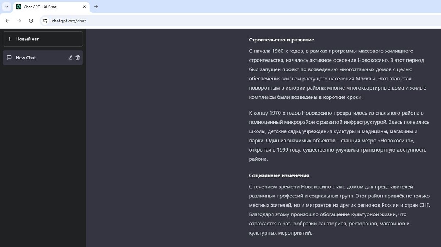441x247 pixels.
Task: View site information icon in address bar
Action: [45, 21]
